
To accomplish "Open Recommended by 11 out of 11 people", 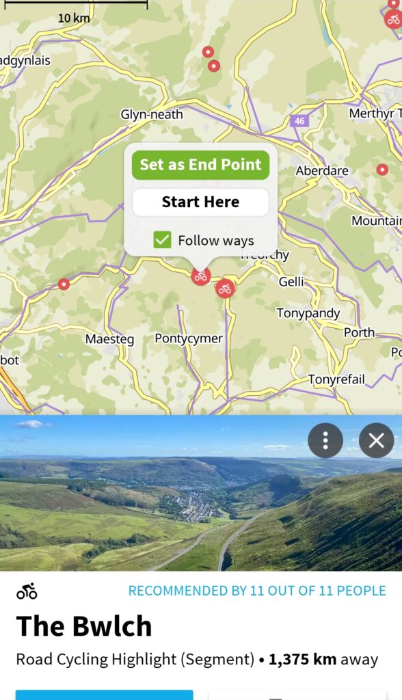I will (257, 591).
